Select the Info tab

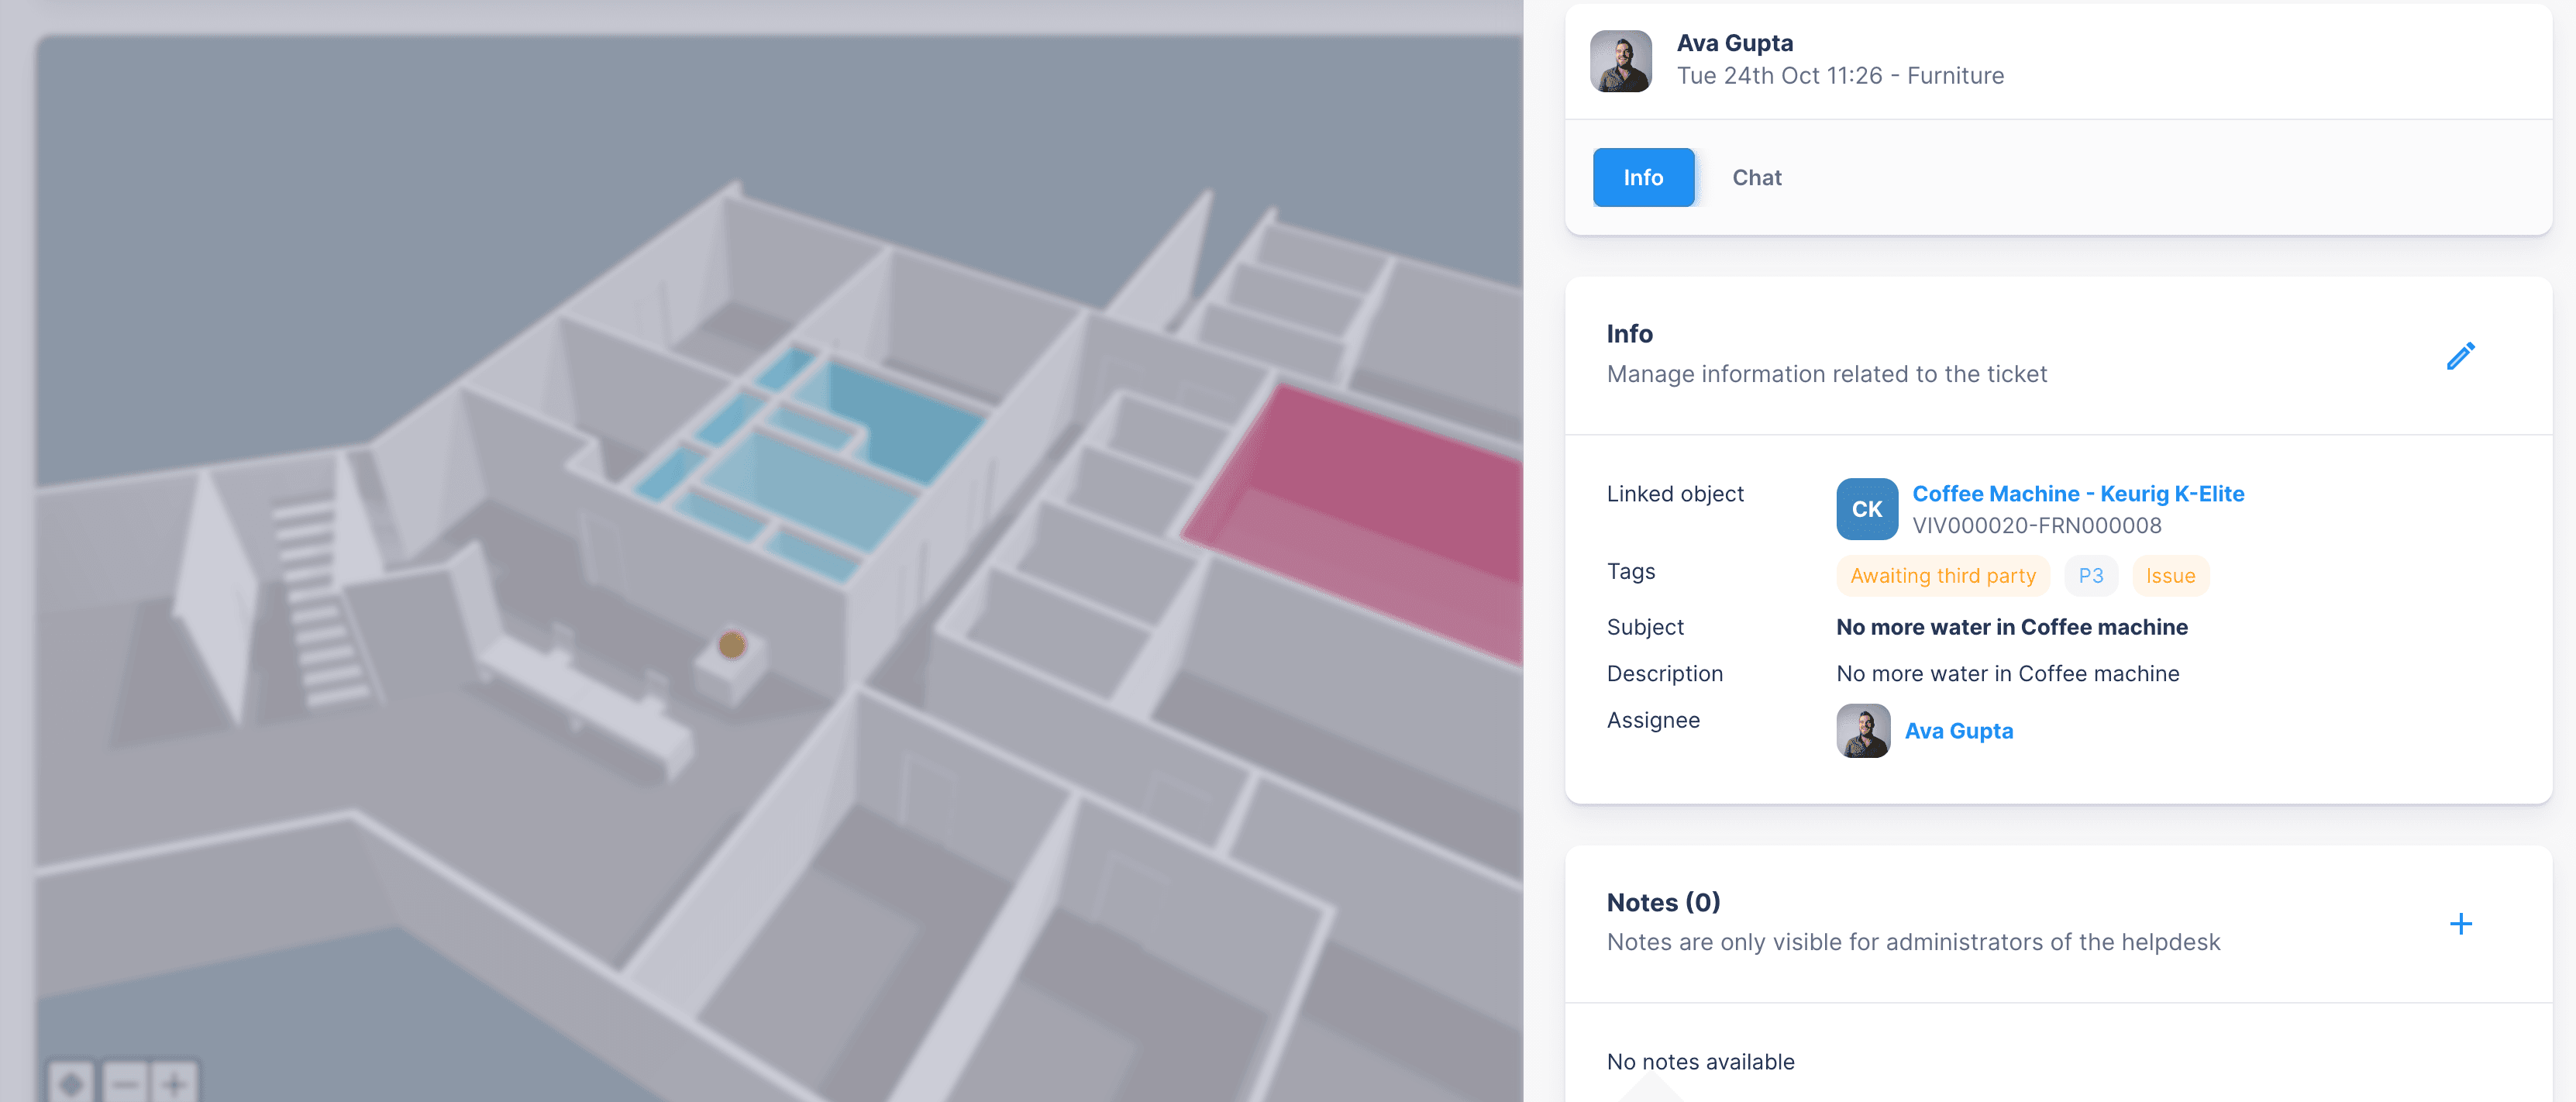(1642, 178)
